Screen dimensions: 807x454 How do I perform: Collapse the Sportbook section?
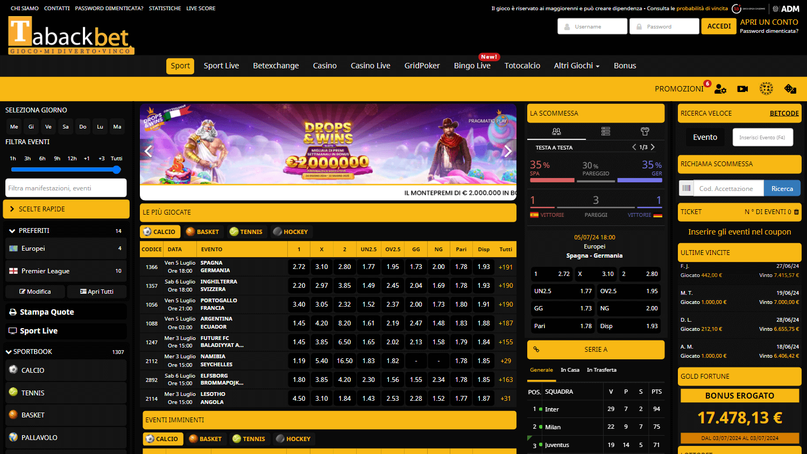[66, 352]
